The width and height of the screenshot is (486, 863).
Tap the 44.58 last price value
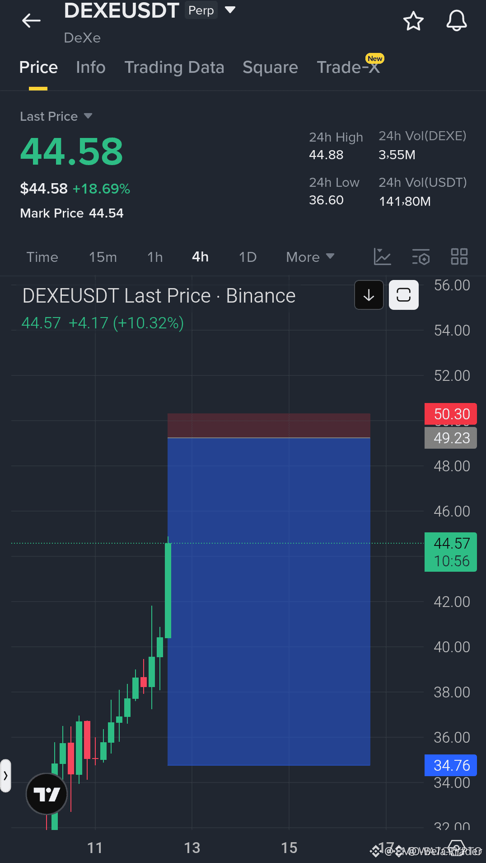tap(71, 152)
